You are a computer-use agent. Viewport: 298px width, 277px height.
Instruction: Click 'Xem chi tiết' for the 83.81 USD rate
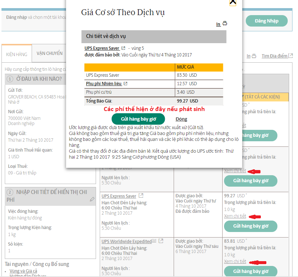click(x=235, y=262)
